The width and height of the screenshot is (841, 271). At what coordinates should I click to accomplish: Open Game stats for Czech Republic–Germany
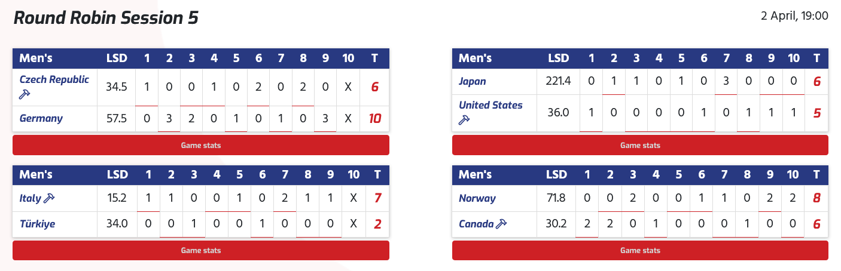pos(201,145)
